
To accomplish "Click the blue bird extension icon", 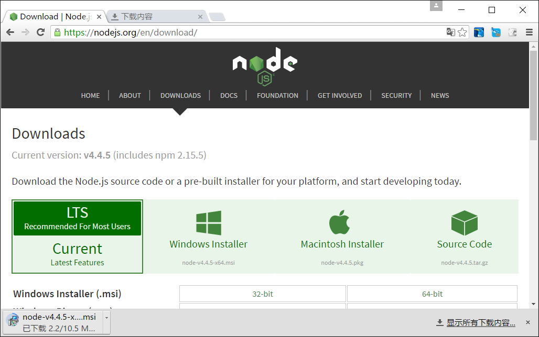I will (479, 32).
